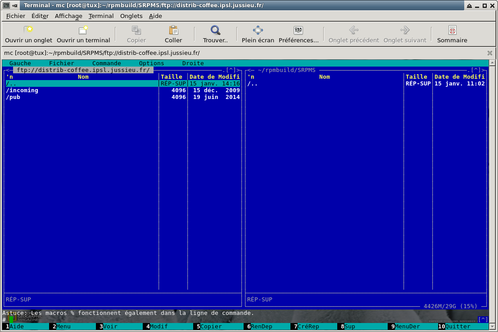498x332 pixels.
Task: Open left panel history list [^]
Action: point(231,70)
